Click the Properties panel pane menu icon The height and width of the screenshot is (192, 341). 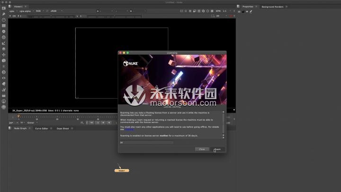tap(238, 7)
